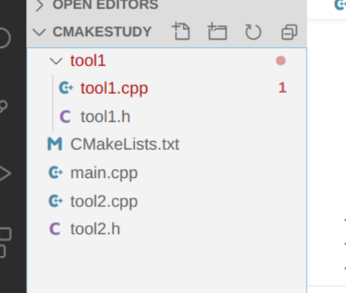Collapse the CMAKESTUDY section
The height and width of the screenshot is (293, 346).
pyautogui.click(x=39, y=32)
